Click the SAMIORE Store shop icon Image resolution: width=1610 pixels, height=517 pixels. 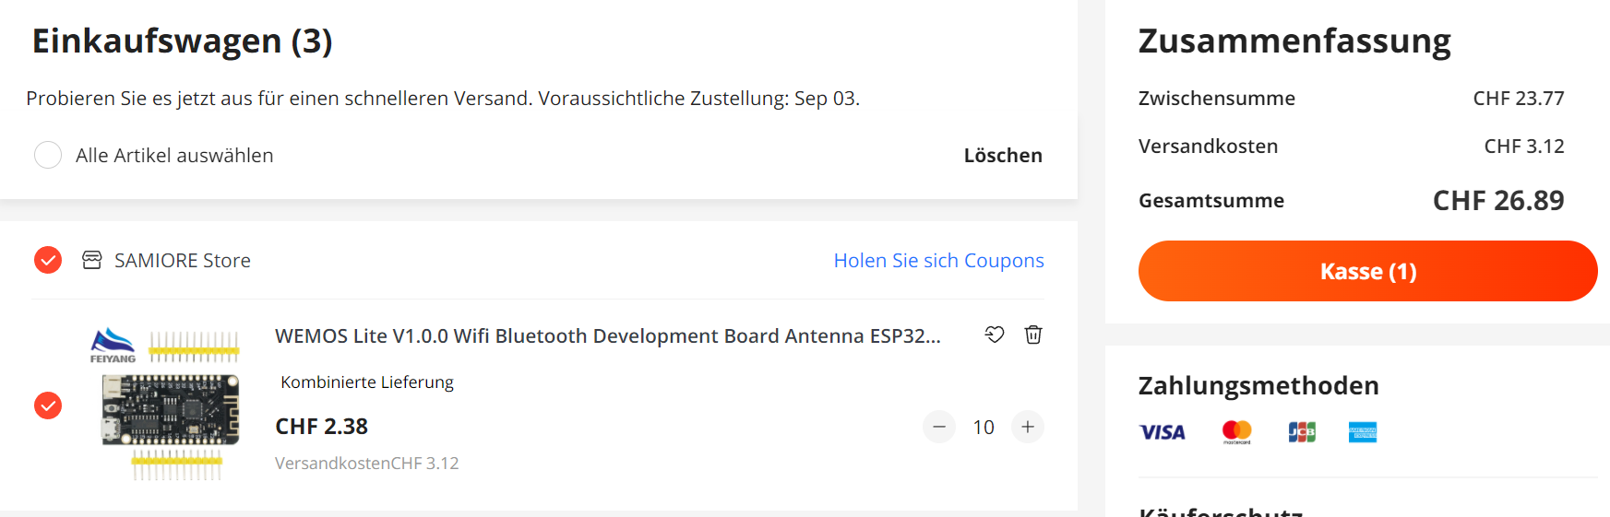[x=92, y=260]
